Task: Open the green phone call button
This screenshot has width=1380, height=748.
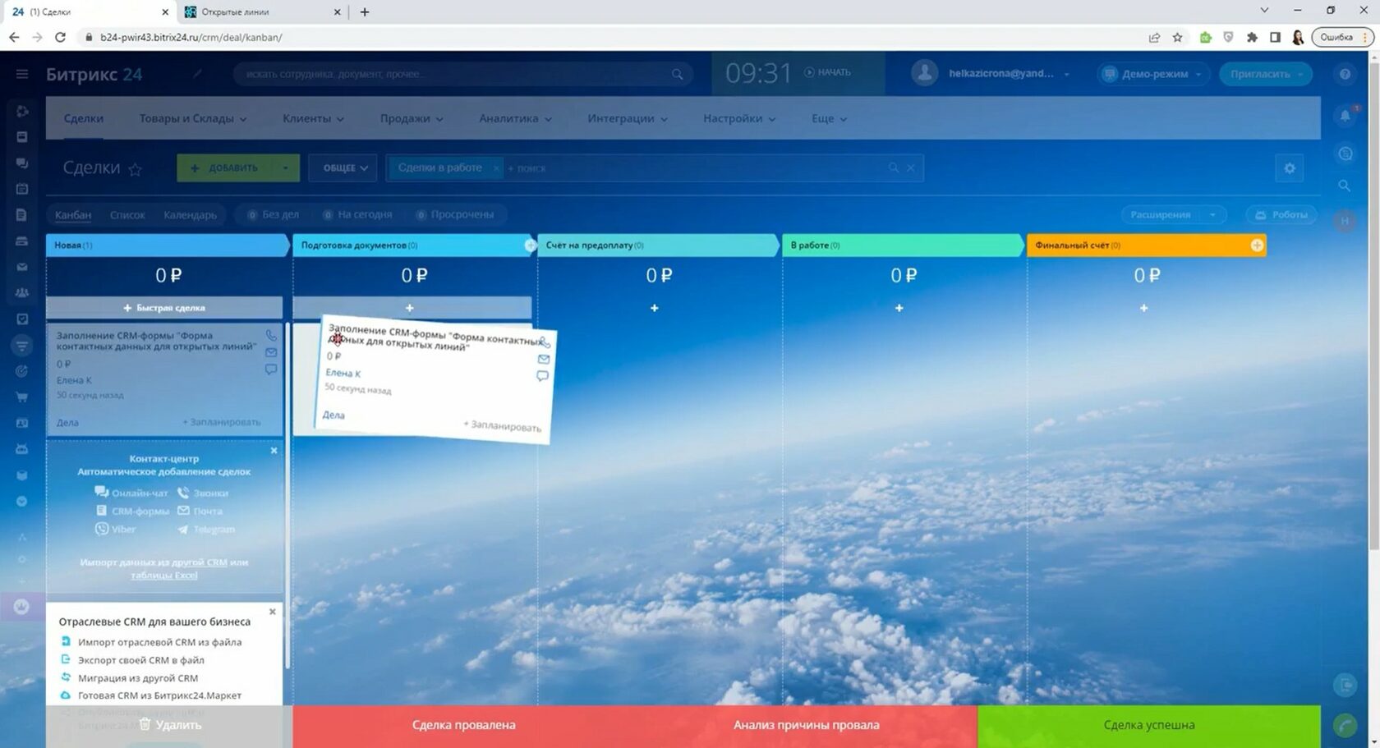Action: click(x=1345, y=725)
